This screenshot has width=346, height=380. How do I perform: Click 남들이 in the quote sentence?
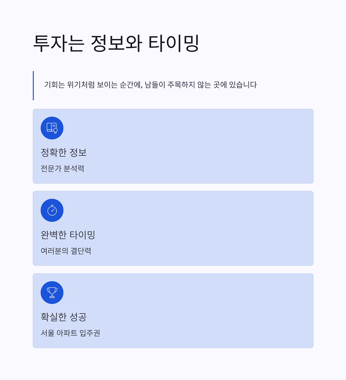[155, 85]
